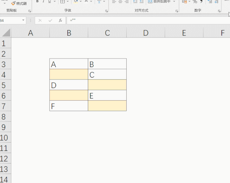Click the increase indent icon
The height and width of the screenshot is (183, 230).
(x=141, y=1)
